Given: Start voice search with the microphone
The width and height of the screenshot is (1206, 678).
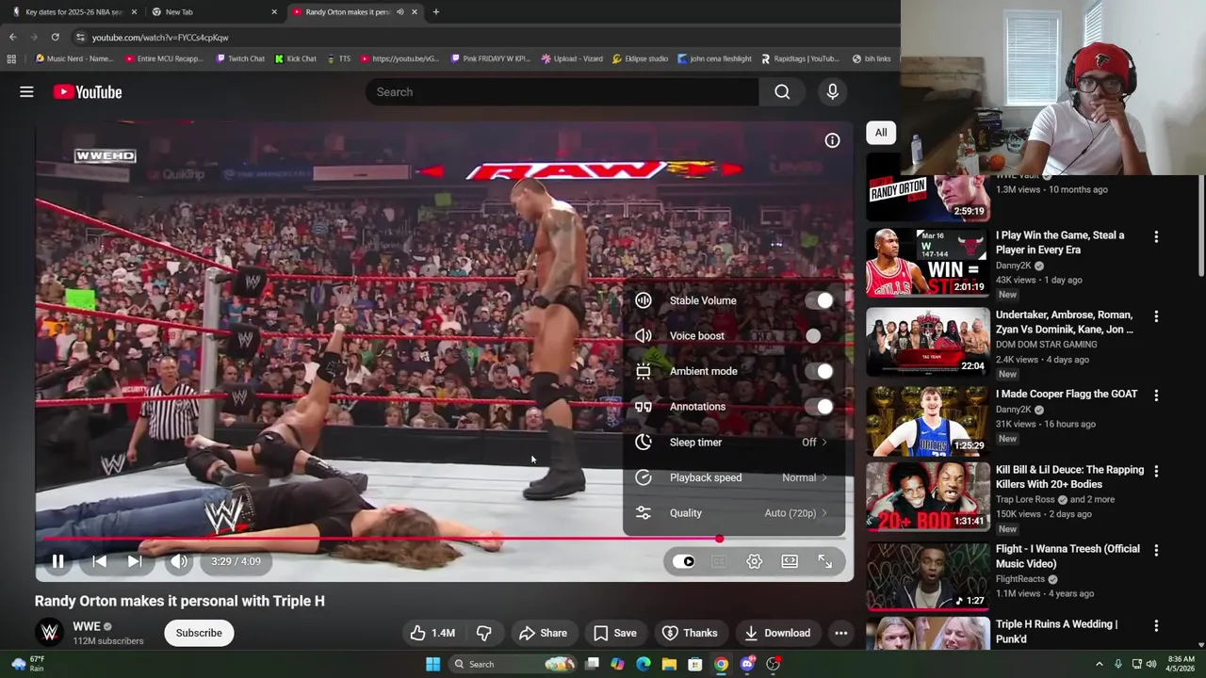Looking at the screenshot, I should pos(832,91).
